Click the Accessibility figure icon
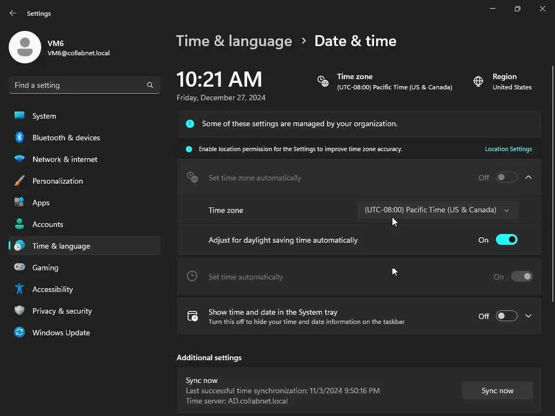The width and height of the screenshot is (555, 416). coord(20,289)
